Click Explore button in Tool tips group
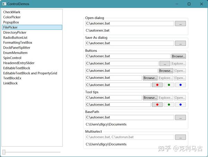 click(x=166, y=98)
